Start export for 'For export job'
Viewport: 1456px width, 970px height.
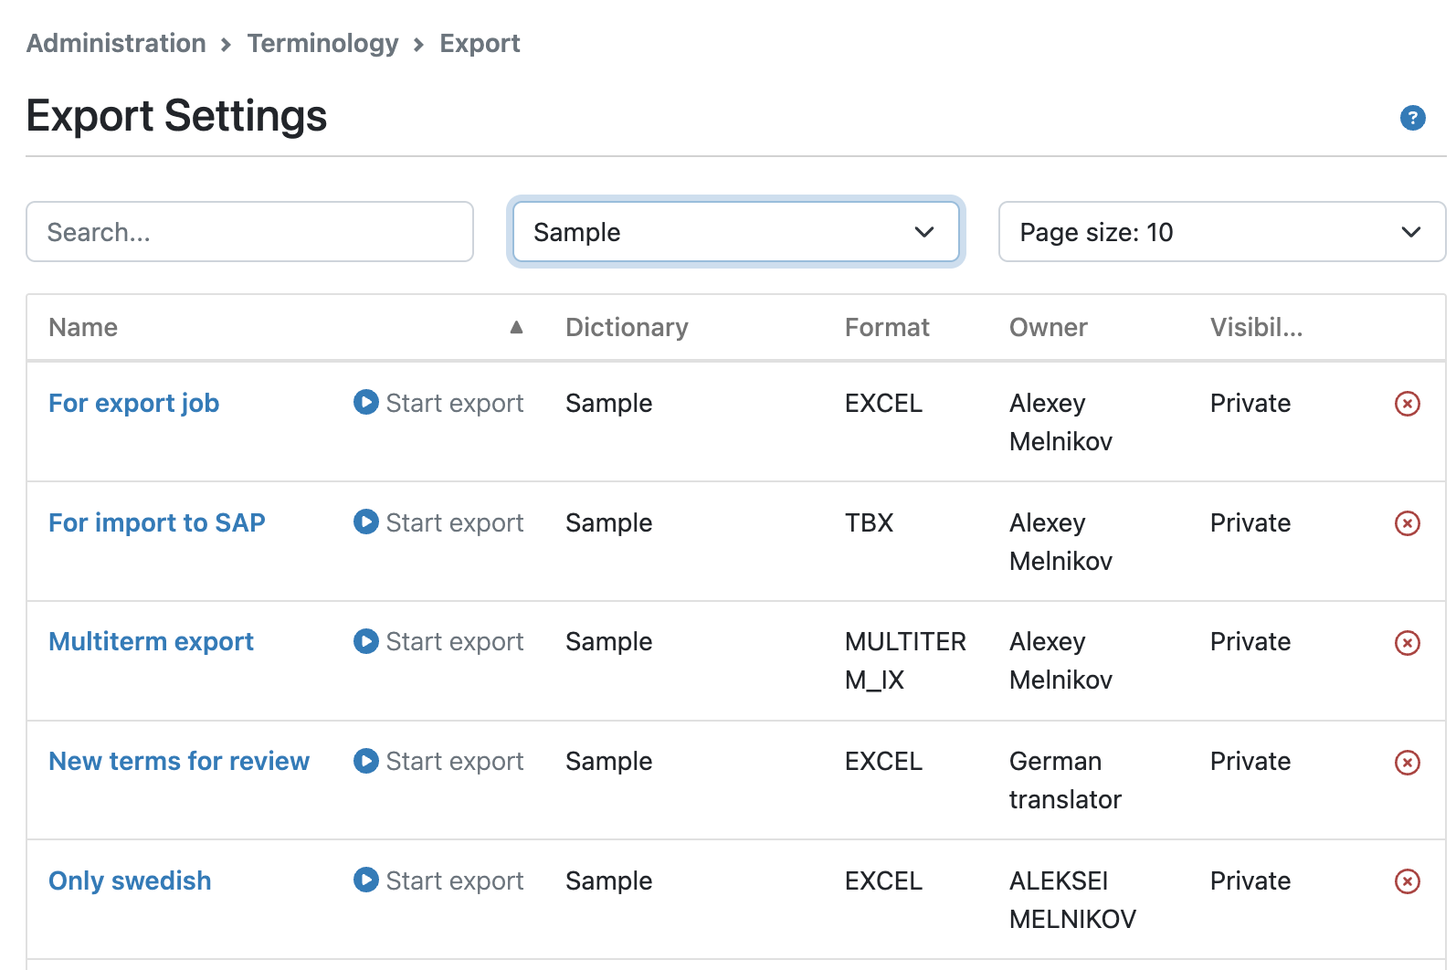click(438, 403)
